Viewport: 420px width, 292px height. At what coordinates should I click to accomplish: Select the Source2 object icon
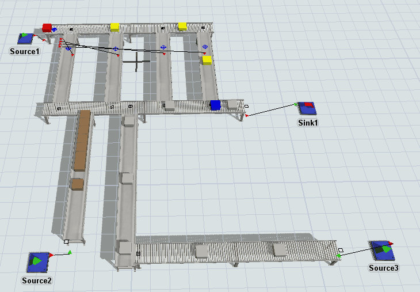click(x=38, y=262)
